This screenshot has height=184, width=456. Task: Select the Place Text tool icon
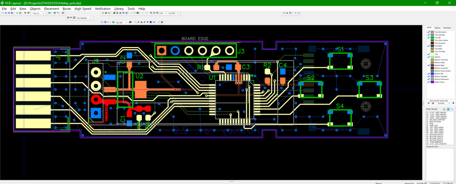[x=141, y=22]
